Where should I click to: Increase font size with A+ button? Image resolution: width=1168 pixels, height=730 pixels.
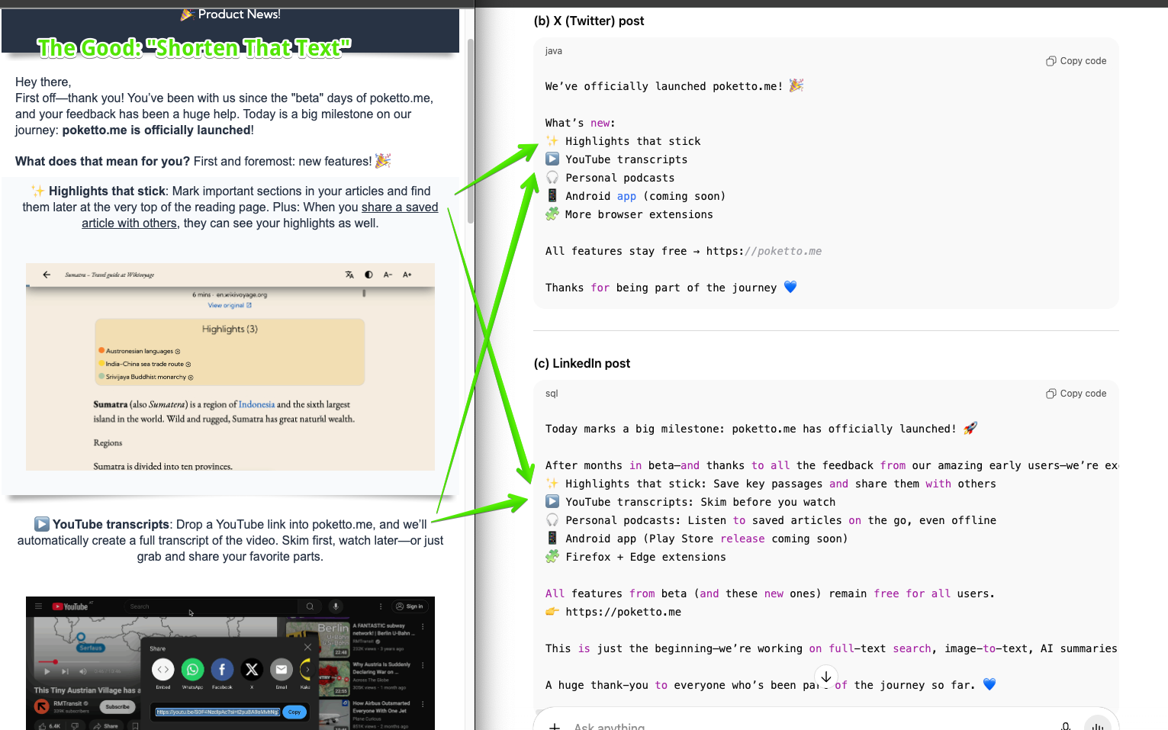click(x=407, y=275)
